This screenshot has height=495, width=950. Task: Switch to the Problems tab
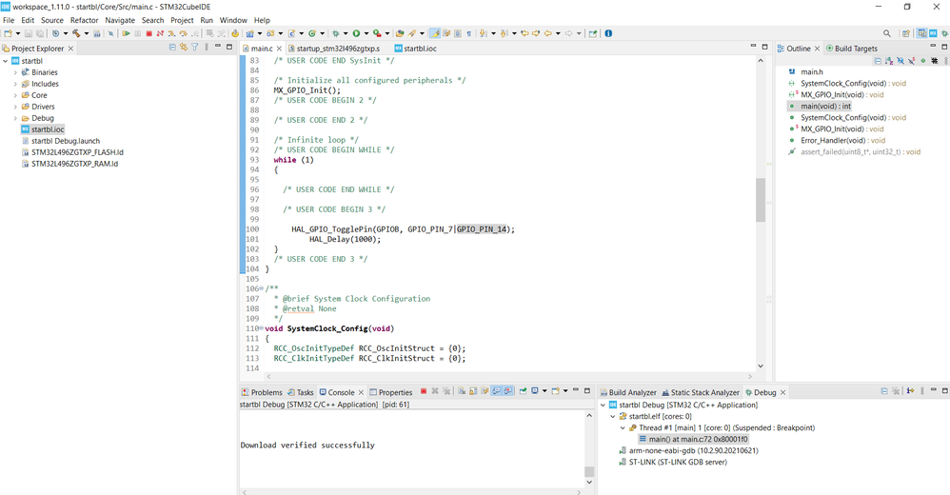262,392
